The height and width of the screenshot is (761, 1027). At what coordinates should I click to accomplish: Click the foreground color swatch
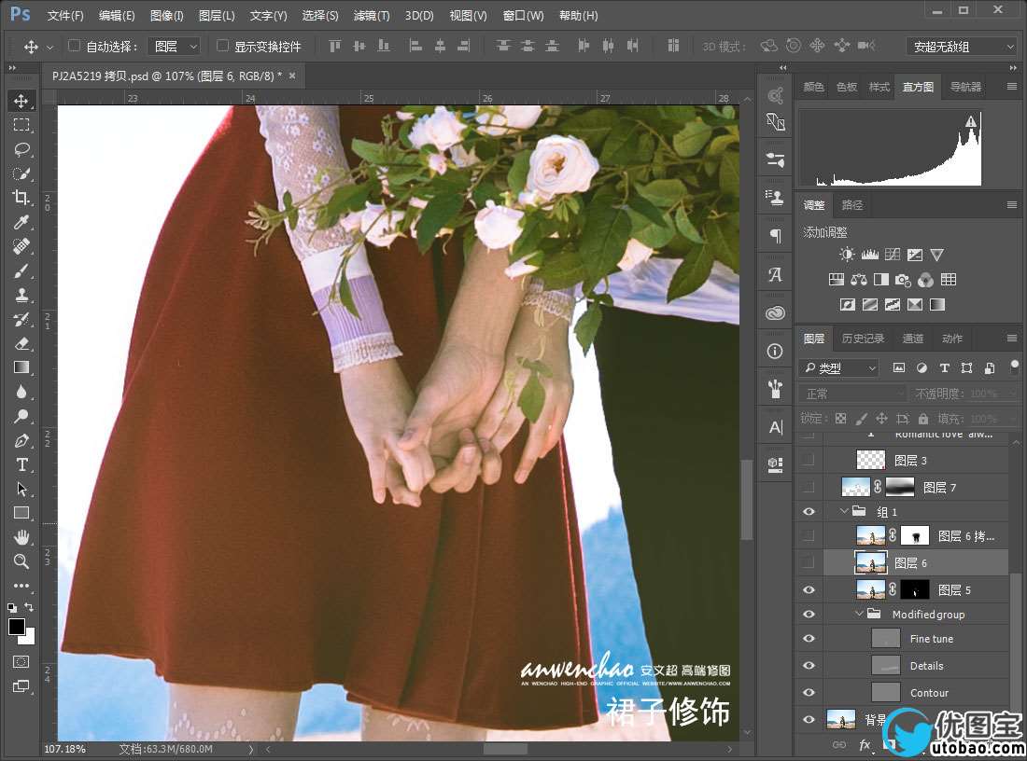coord(17,627)
